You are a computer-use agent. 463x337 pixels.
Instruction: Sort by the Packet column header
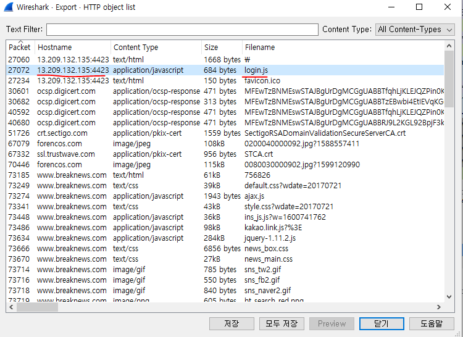pos(20,47)
